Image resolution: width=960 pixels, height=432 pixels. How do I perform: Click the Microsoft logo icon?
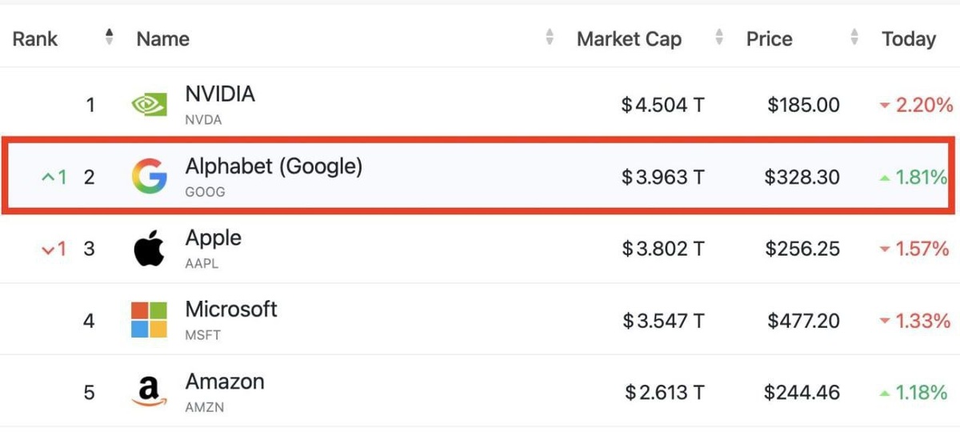(149, 320)
